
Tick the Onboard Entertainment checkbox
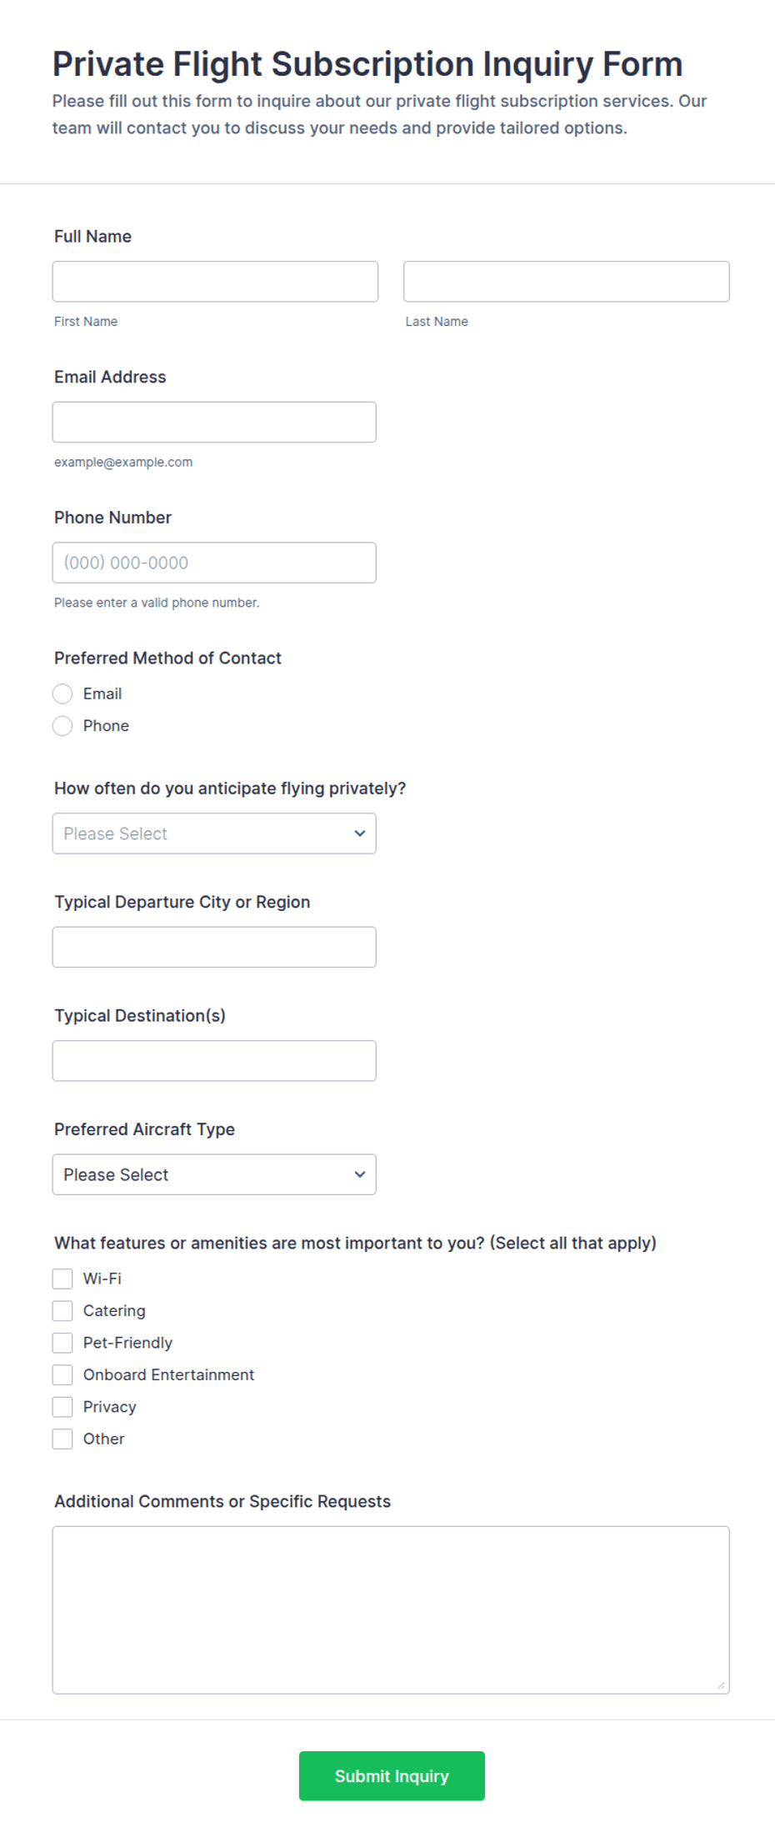click(x=62, y=1374)
